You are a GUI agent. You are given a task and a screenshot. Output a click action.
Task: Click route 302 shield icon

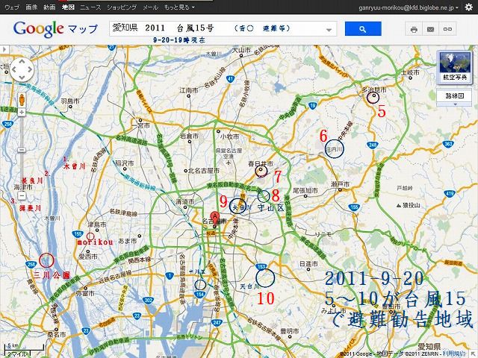[x=148, y=300]
